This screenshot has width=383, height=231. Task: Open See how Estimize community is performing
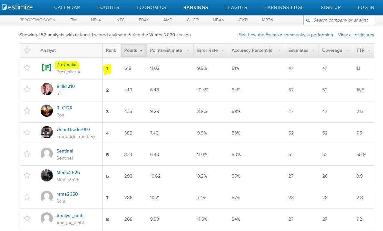tap(286, 35)
